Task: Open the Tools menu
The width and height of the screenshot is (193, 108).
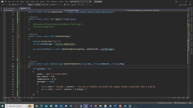Action: [x=48, y=1]
